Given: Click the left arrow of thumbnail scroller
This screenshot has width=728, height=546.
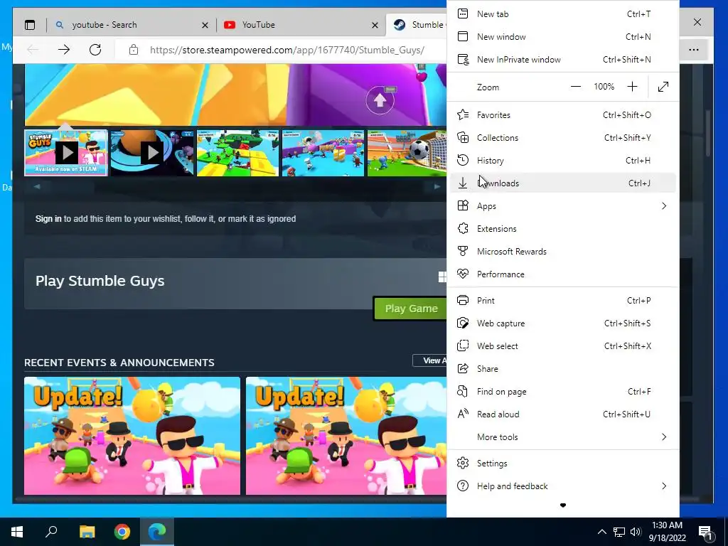Looking at the screenshot, I should [37, 186].
